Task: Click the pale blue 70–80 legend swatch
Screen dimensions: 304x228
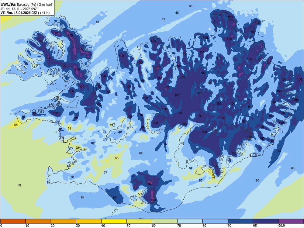Action: click(190, 221)
